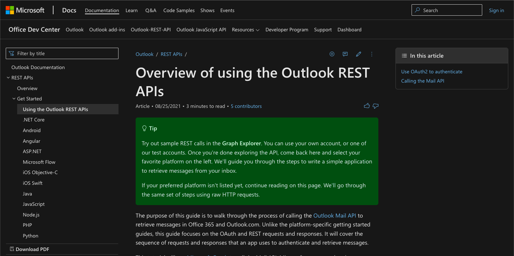The image size is (514, 256).
Task: Open the Events menu item
Action: pos(227,10)
